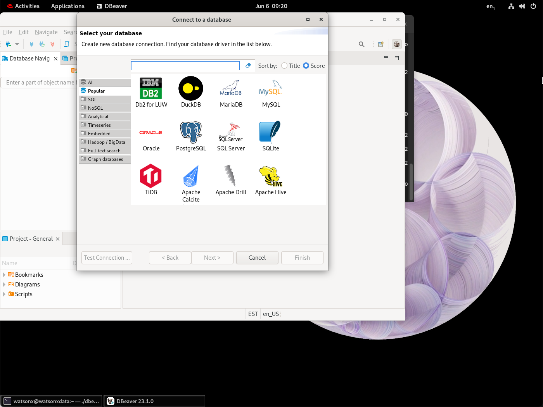Click the search magnifier icon in DBeaver toolbar
This screenshot has width=543, height=407.
tap(361, 44)
